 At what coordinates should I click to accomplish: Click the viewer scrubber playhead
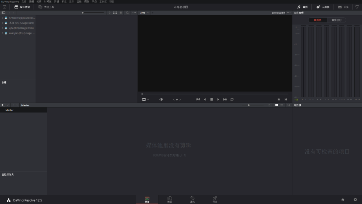[x=142, y=94]
